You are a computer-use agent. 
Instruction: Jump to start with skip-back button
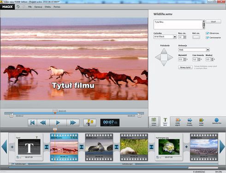click(x=33, y=122)
